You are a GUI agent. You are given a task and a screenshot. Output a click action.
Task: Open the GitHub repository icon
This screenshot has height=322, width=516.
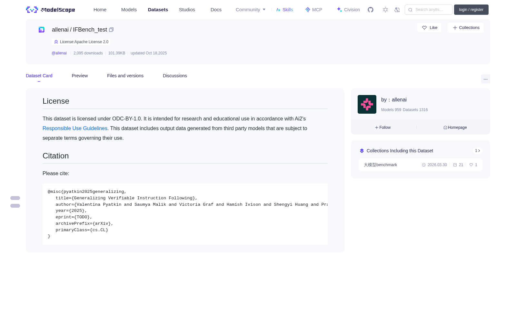(371, 10)
